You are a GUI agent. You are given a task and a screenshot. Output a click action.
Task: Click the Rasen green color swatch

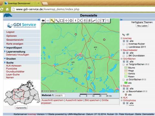pos(126,77)
